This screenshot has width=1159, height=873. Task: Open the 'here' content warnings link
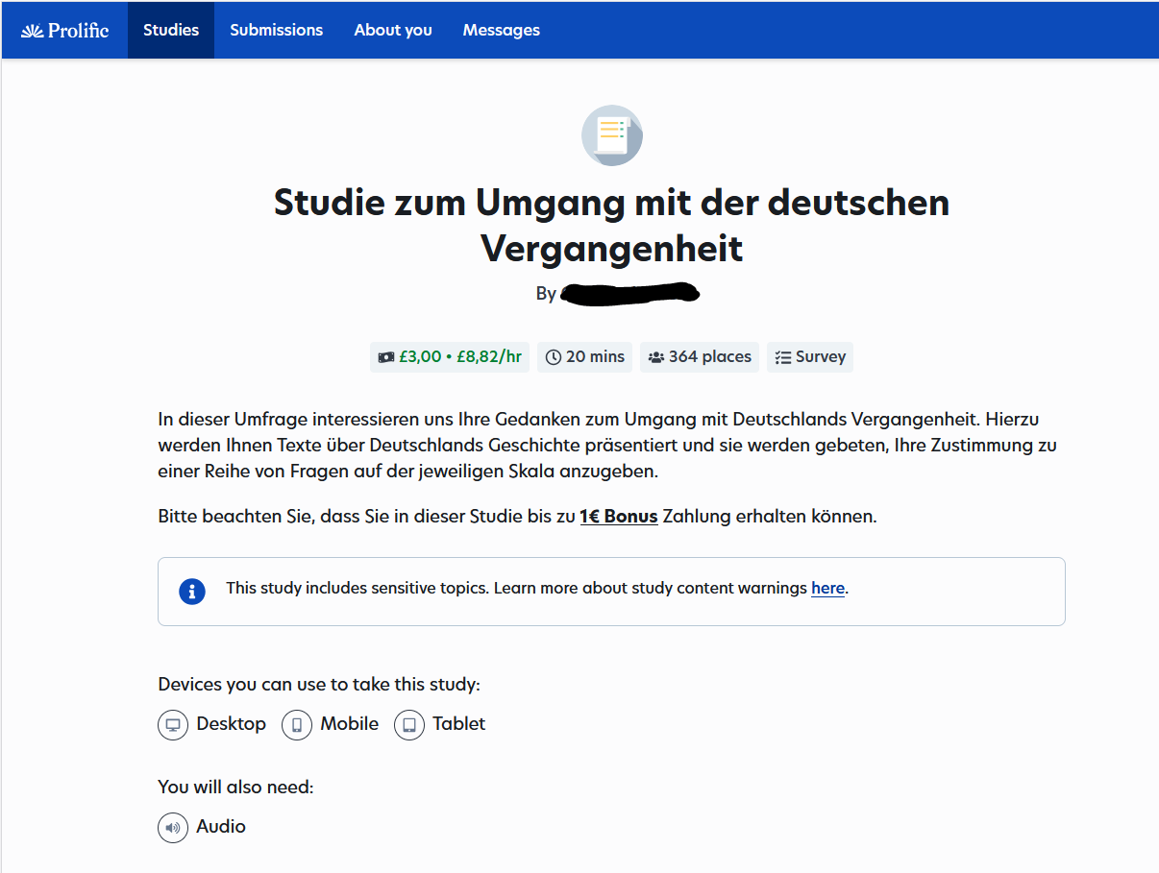pyautogui.click(x=827, y=588)
